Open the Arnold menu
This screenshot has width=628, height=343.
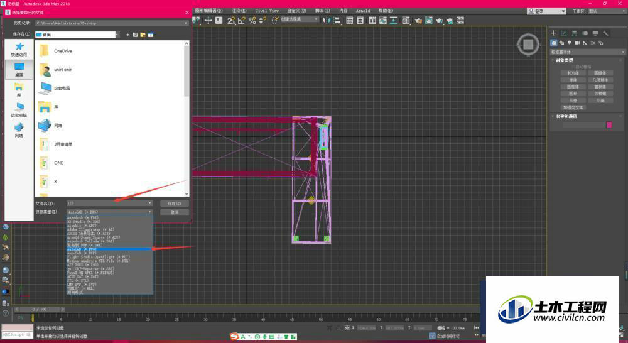[363, 11]
